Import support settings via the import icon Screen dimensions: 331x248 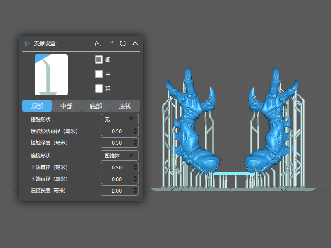click(x=98, y=43)
